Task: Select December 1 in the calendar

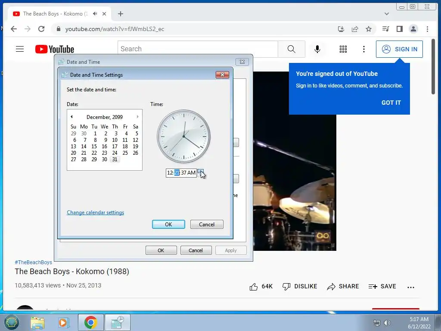Action: pos(95,134)
